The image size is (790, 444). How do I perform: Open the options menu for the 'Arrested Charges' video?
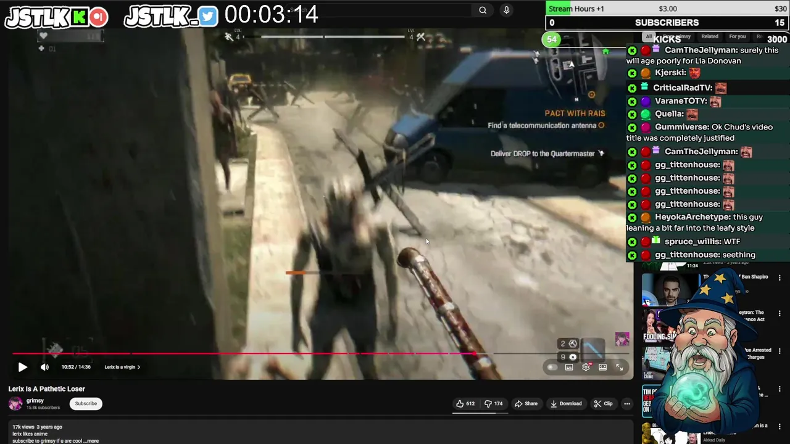pyautogui.click(x=780, y=351)
